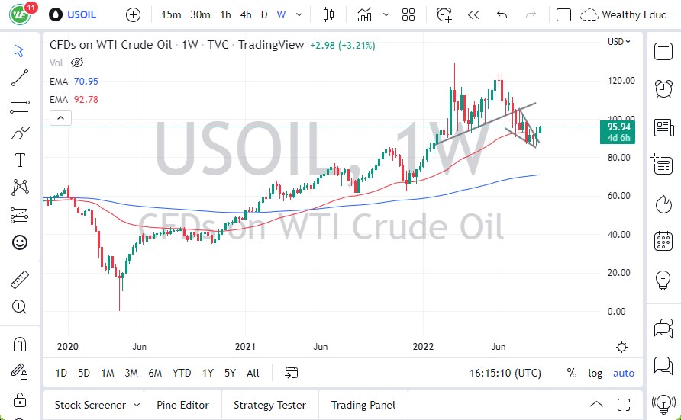The image size is (681, 420).
Task: Set date range to 1D
Action: pos(61,374)
